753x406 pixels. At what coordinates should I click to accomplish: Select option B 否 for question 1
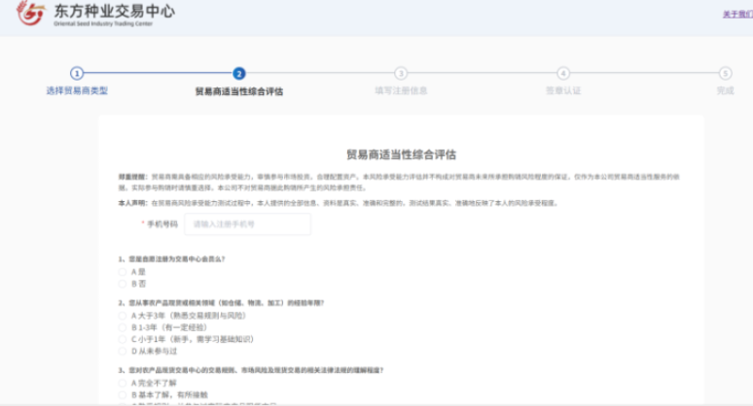(124, 283)
